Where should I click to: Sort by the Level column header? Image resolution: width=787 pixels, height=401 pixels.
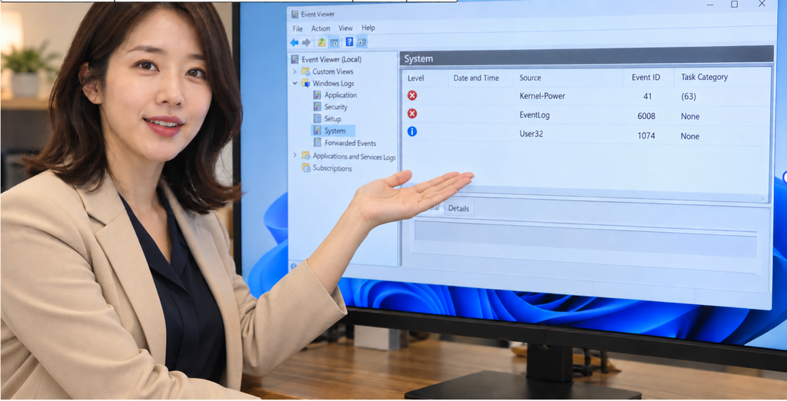click(x=416, y=78)
